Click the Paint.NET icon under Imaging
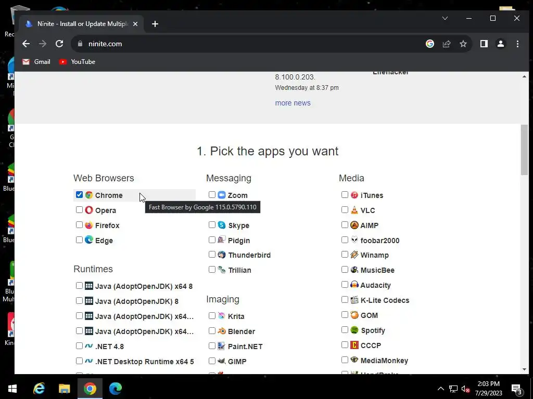The height and width of the screenshot is (399, 533). 222,346
